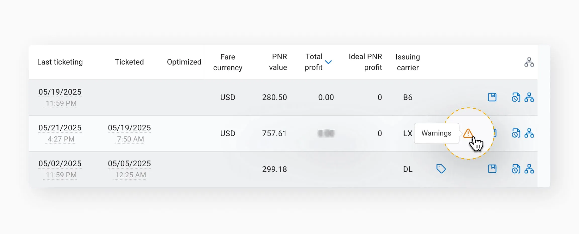The height and width of the screenshot is (234, 579).
Task: Click the hierarchy icon in the DL row
Action: click(x=529, y=169)
